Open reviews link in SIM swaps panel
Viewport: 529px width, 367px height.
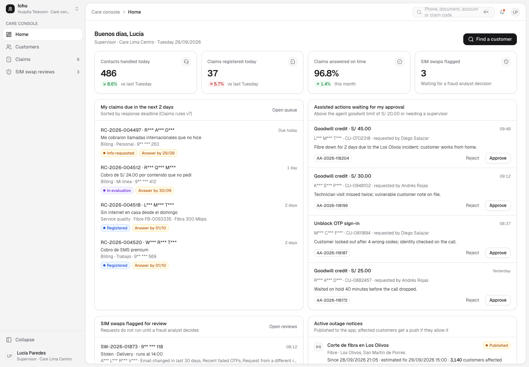point(283,327)
